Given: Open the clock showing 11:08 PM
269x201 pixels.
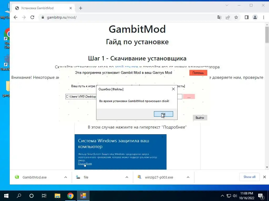Looking at the screenshot, I should point(247,196).
